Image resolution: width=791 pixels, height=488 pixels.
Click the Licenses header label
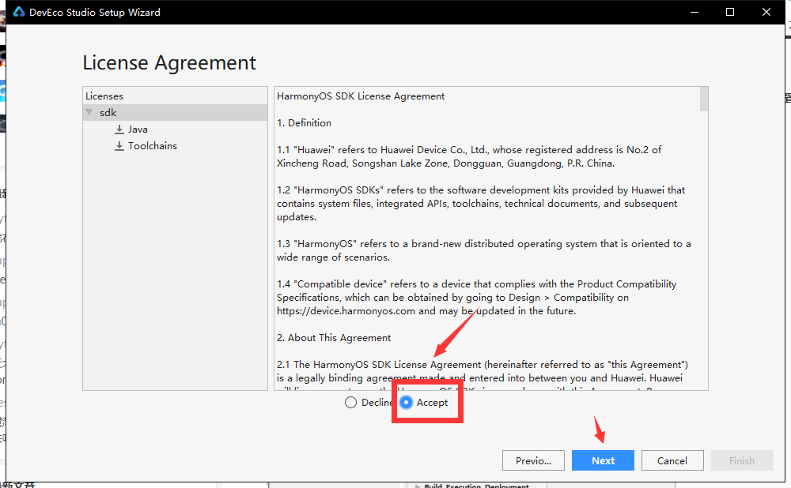[x=104, y=96]
